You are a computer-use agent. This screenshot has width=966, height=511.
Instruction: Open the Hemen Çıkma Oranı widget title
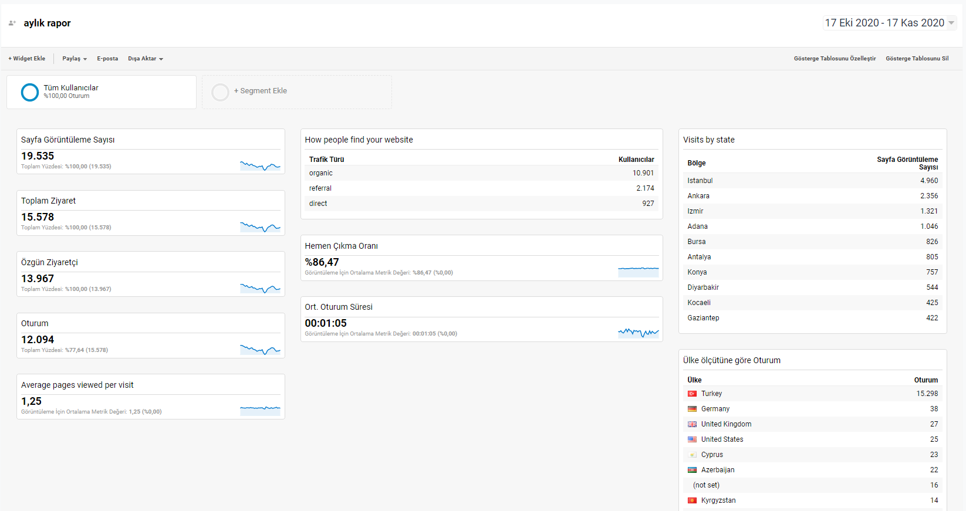[x=342, y=246]
